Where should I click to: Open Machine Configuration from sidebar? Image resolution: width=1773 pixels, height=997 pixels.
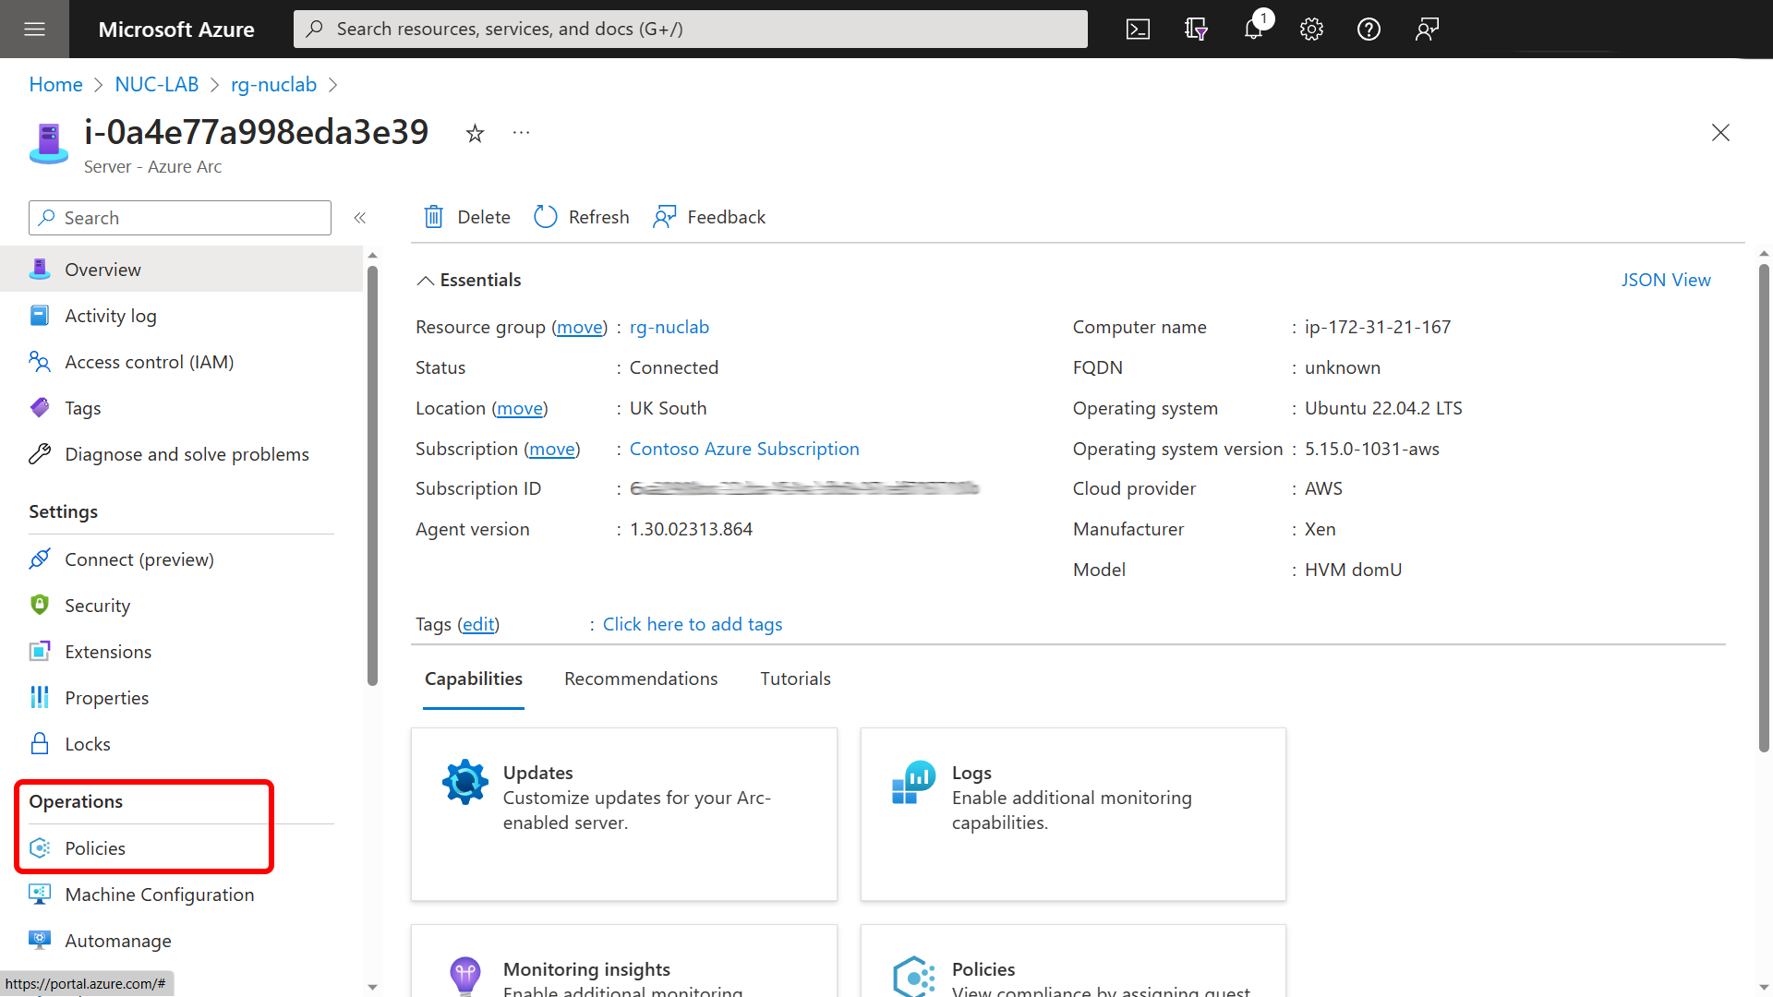(159, 894)
